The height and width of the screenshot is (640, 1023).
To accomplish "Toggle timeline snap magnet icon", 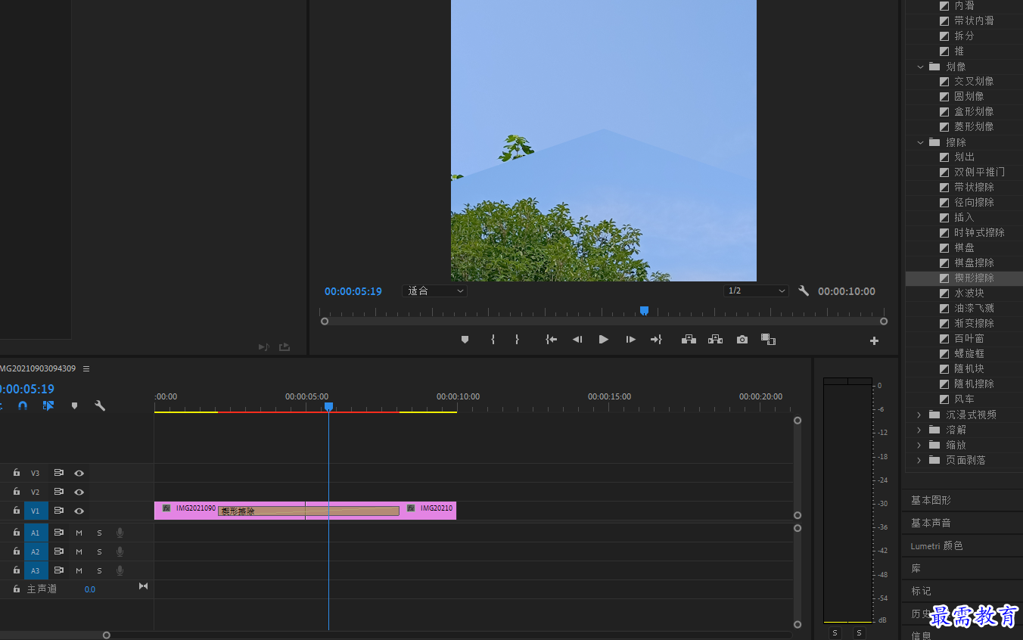I will click(x=23, y=405).
